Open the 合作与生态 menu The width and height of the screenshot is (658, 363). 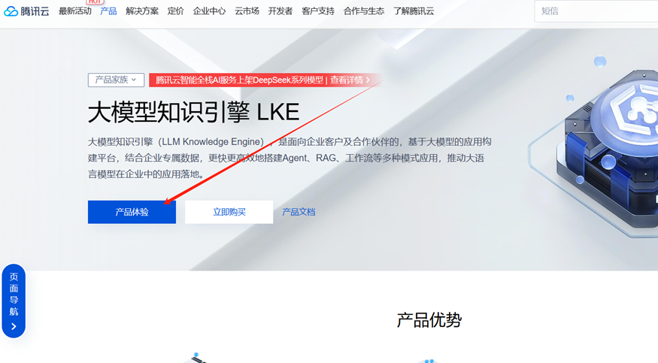364,11
